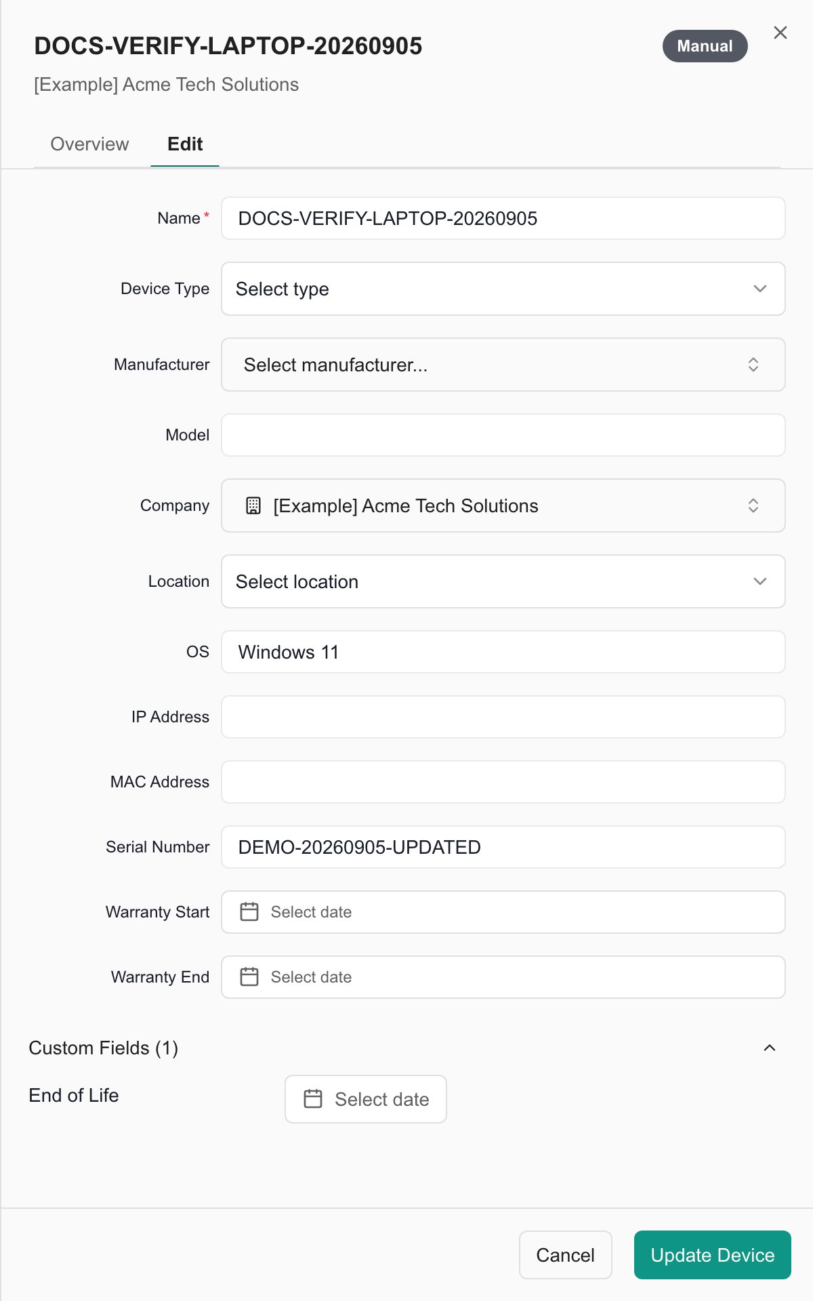Open Warranty Start date picker
The image size is (813, 1301).
pos(503,912)
